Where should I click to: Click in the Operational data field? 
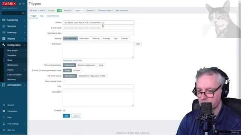click(x=98, y=33)
